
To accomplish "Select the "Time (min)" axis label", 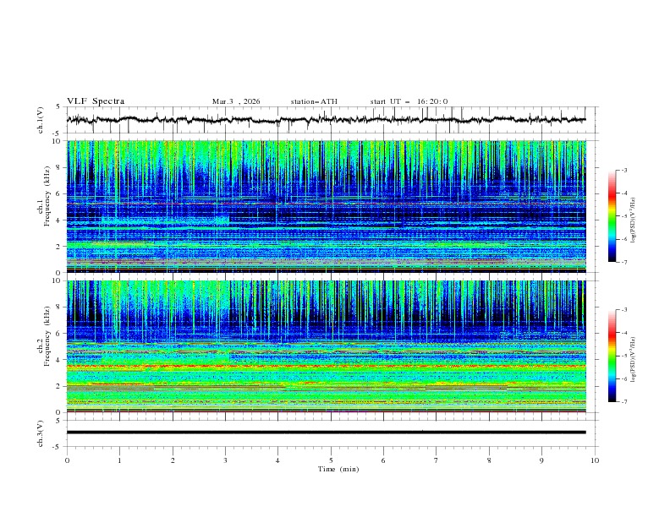I will coord(338,469).
